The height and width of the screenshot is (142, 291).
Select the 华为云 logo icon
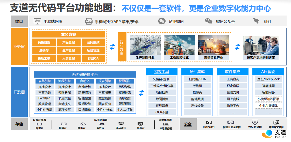102,124
